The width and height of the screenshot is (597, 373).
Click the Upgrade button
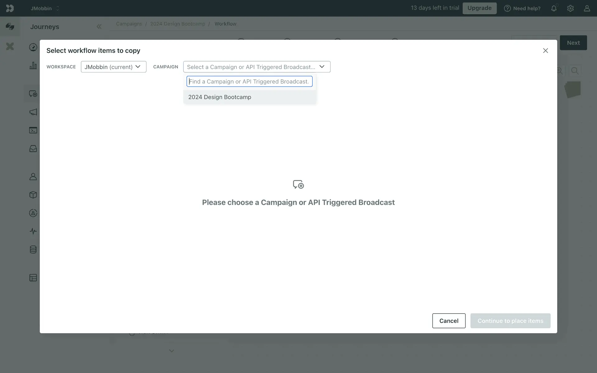click(x=479, y=8)
